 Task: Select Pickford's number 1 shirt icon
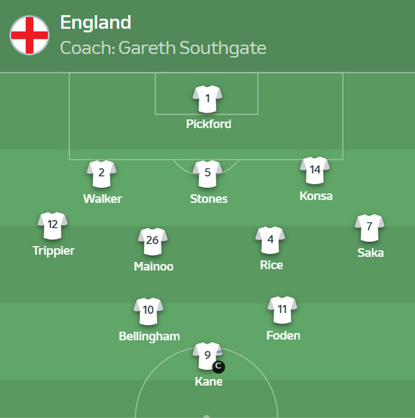click(x=207, y=99)
